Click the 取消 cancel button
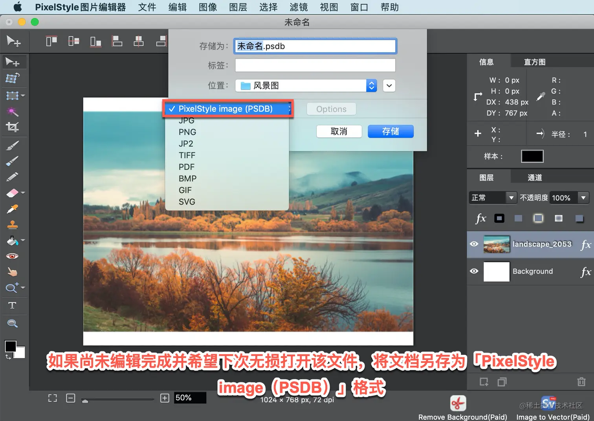 pyautogui.click(x=339, y=131)
